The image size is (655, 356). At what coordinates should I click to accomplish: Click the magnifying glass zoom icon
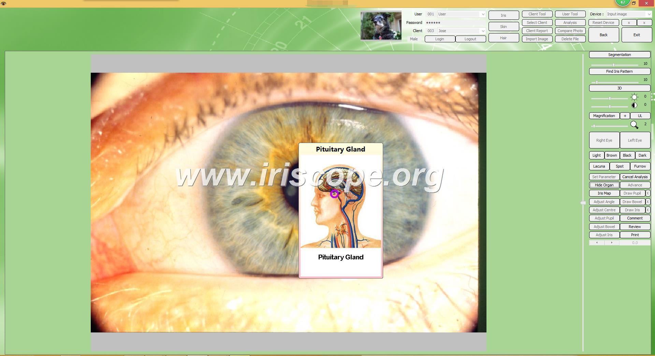click(634, 125)
